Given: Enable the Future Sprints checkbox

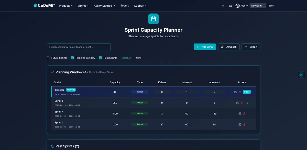Looking at the screenshot, I should (x=48, y=58).
